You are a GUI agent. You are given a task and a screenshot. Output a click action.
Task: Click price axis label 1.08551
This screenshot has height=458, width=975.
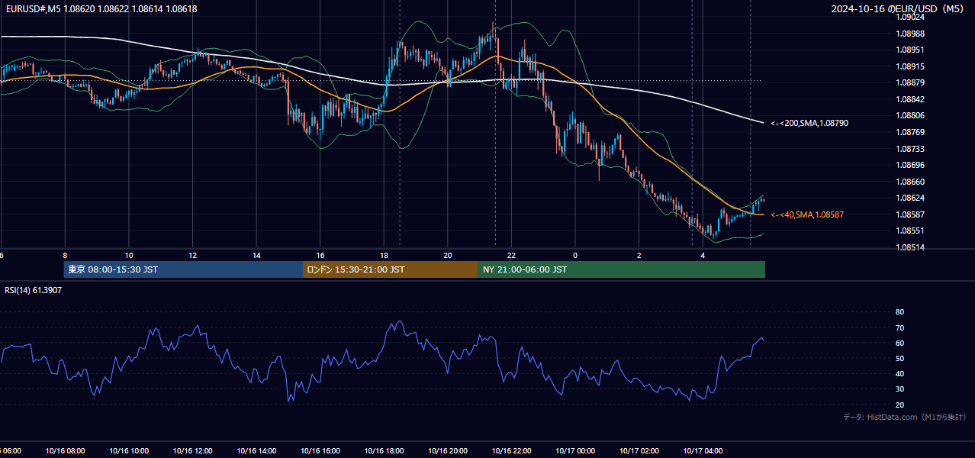tap(910, 231)
